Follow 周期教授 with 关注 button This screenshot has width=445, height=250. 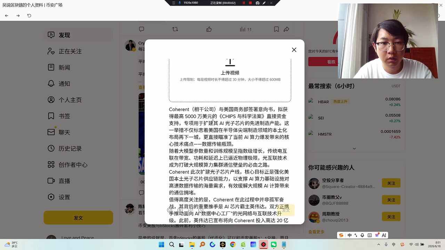pyautogui.click(x=391, y=217)
